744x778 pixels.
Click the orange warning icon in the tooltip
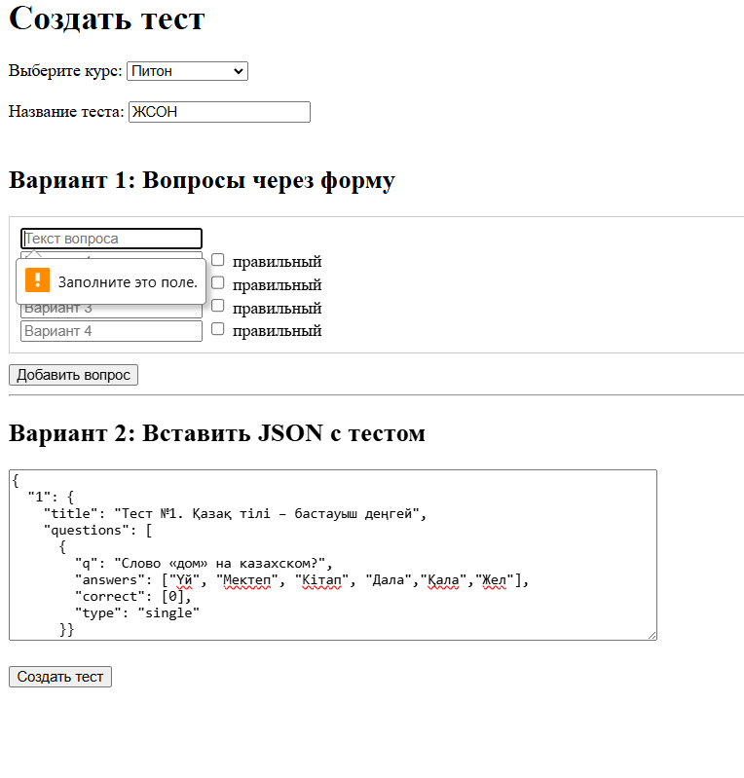coord(36,281)
